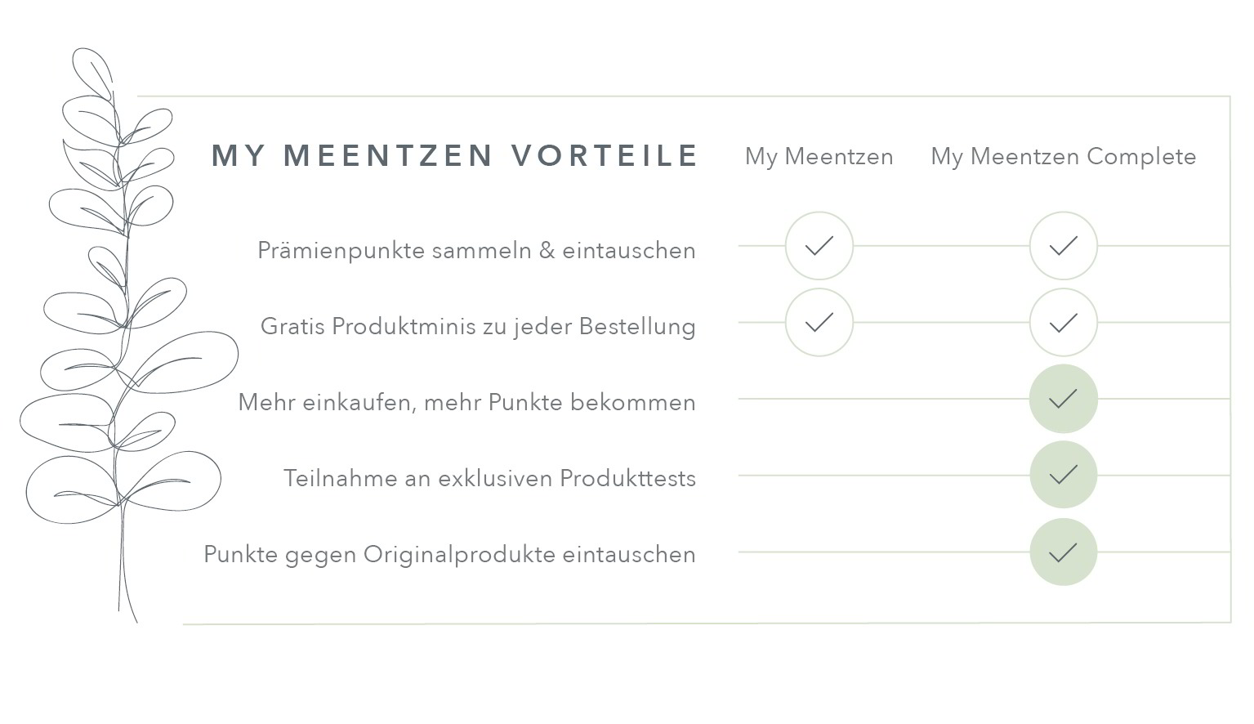Click the ampersand in the Prämienpunkte row

[x=547, y=250]
